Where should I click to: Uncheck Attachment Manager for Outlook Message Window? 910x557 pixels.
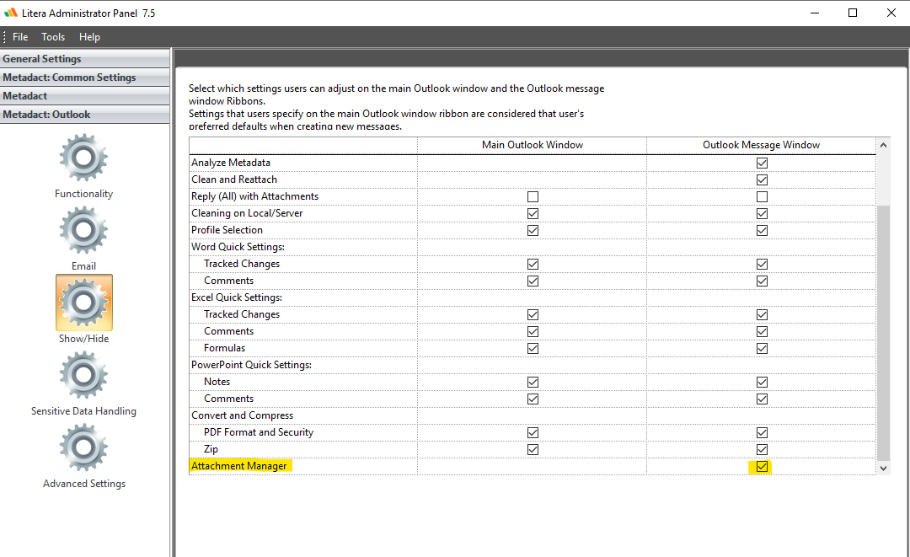[761, 466]
